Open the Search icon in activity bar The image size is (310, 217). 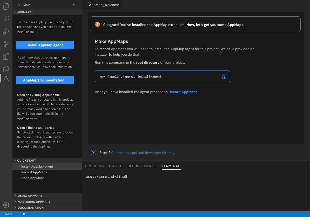(6, 19)
